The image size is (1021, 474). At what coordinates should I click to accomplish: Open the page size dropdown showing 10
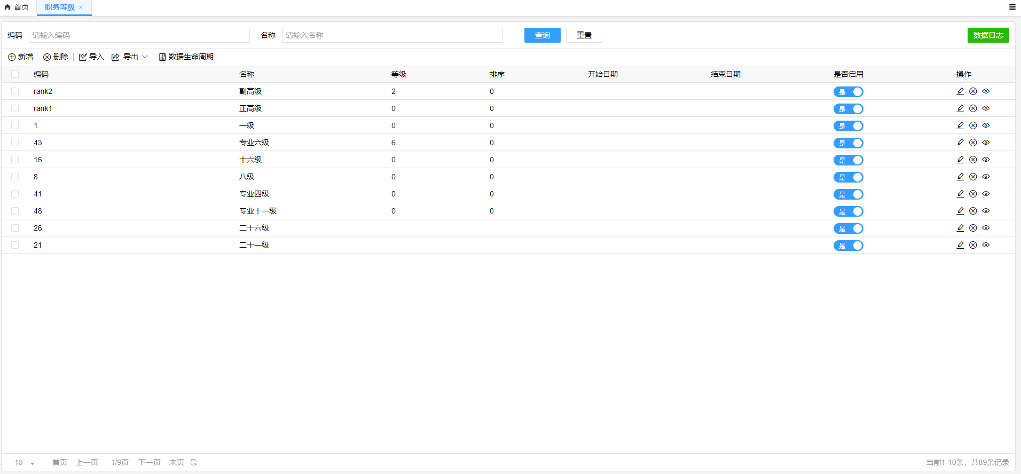[24, 462]
